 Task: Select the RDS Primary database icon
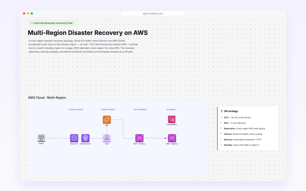tap(139, 138)
